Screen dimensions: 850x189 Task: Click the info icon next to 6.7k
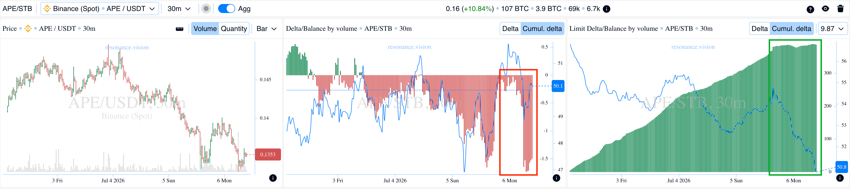tap(607, 9)
